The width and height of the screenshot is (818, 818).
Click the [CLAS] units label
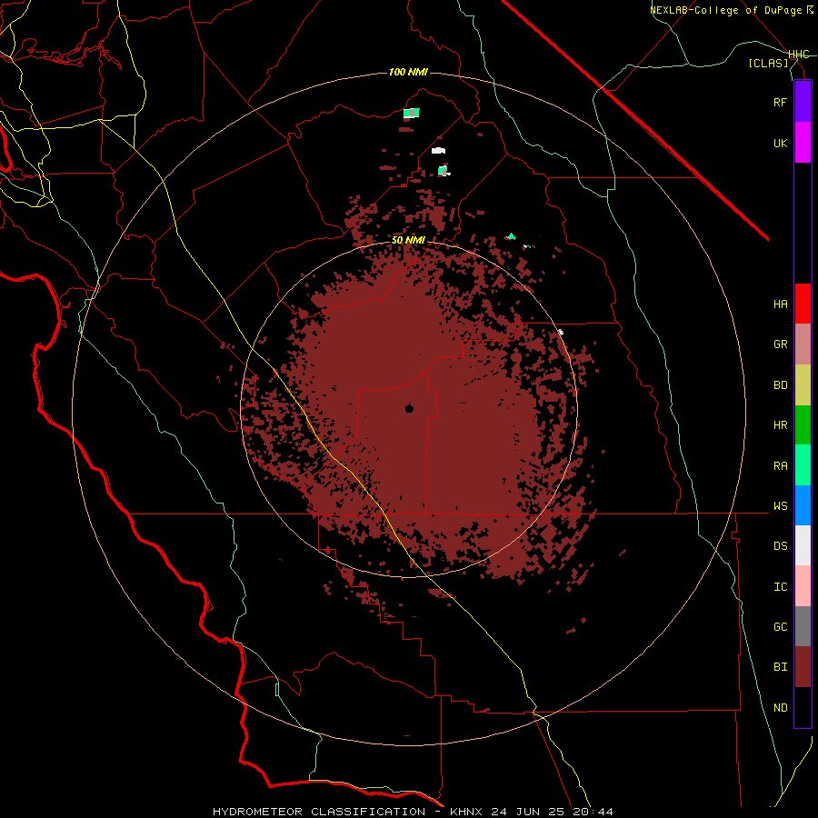[x=768, y=64]
